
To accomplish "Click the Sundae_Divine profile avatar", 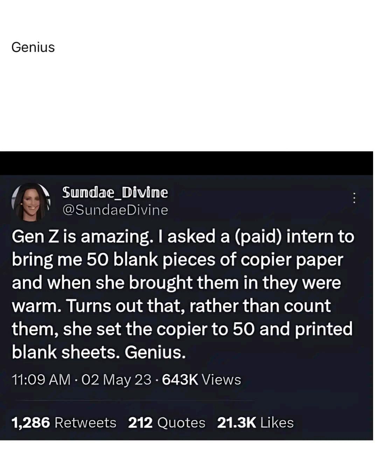I will (x=31, y=202).
